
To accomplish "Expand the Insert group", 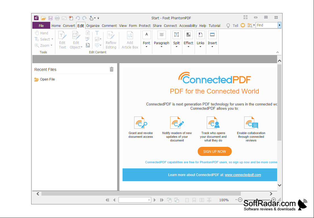I will 212,40.
